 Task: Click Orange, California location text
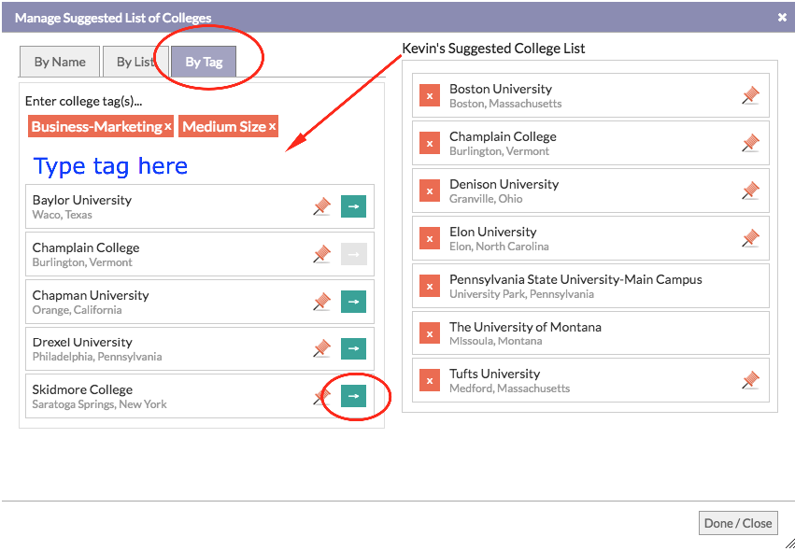pyautogui.click(x=77, y=310)
